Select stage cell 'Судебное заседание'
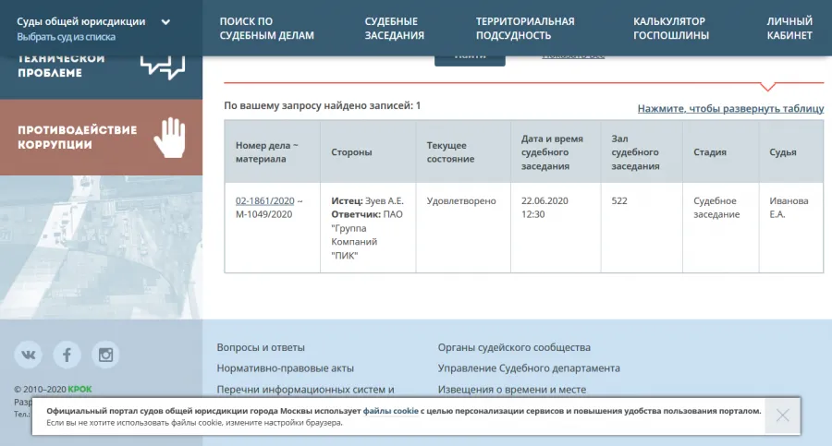Image resolution: width=832 pixels, height=446 pixels. click(x=720, y=228)
